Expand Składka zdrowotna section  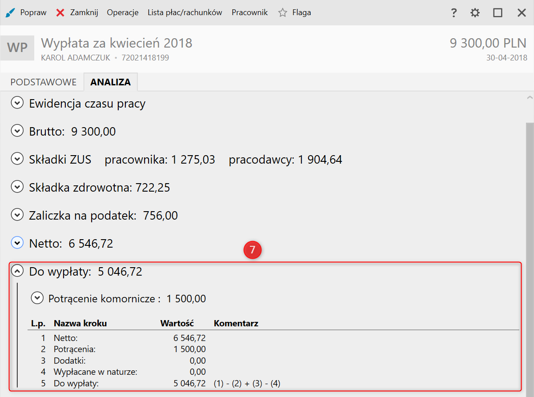(17, 188)
